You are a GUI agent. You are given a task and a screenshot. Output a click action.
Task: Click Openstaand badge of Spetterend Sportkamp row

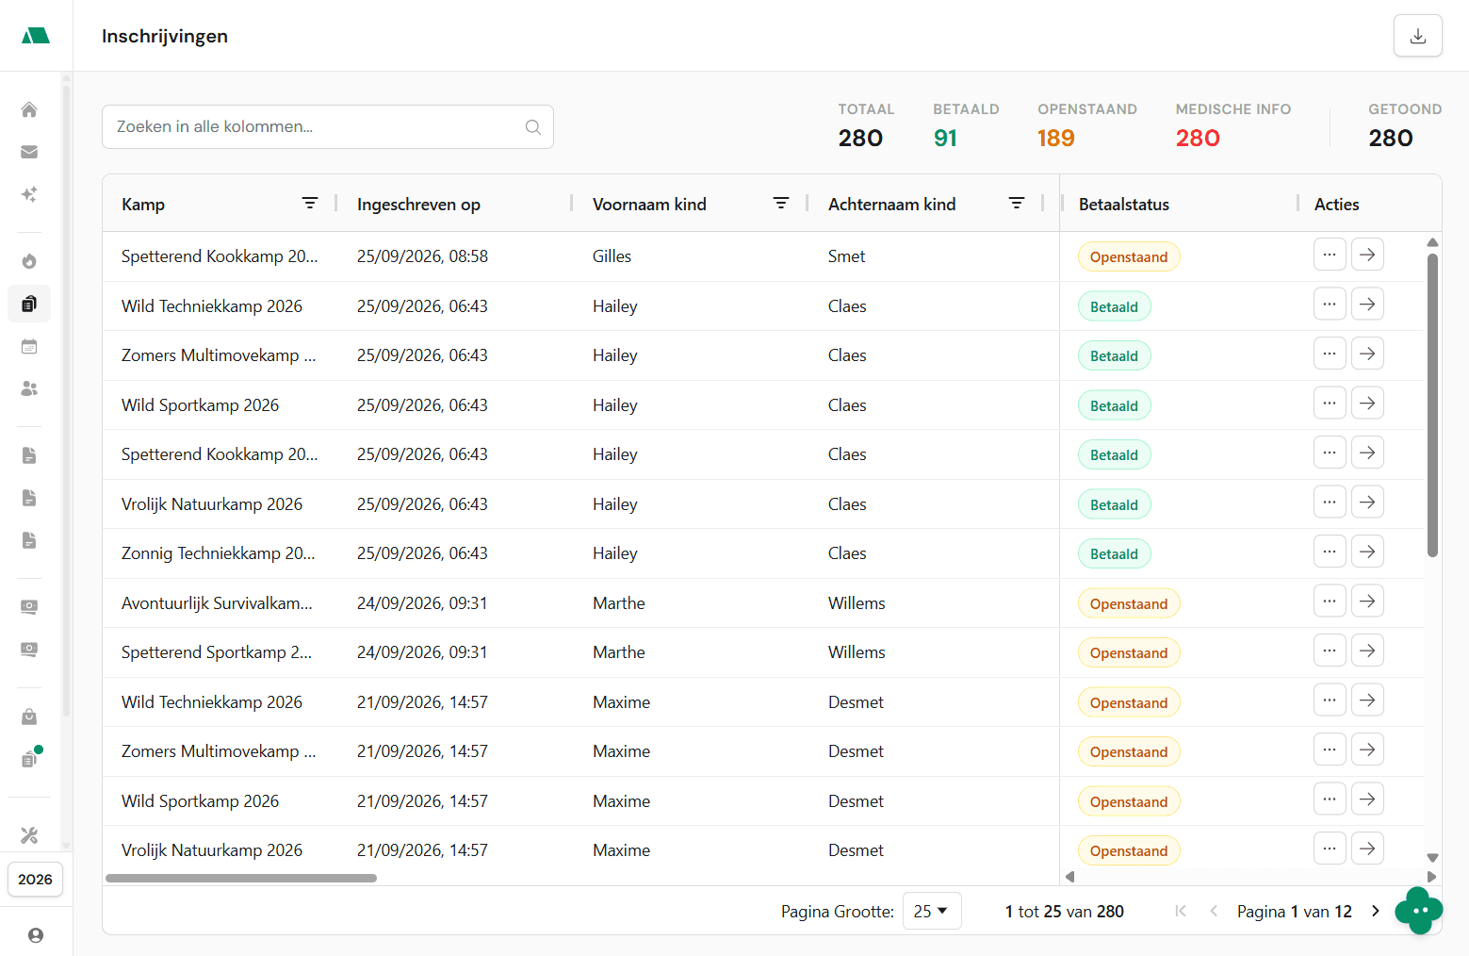[1129, 652]
